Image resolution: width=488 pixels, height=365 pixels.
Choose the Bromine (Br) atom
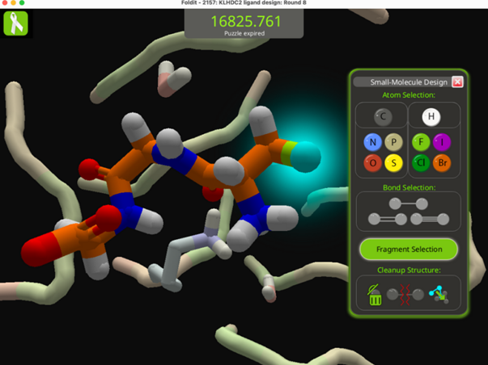pos(442,164)
